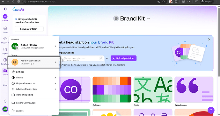This screenshot has height=116, width=220.
Task: Open notifications bell icon
Action: click(x=5, y=101)
